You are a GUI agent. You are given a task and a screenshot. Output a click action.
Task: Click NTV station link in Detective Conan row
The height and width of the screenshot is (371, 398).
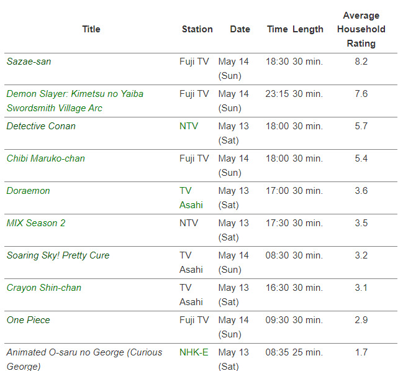click(189, 126)
